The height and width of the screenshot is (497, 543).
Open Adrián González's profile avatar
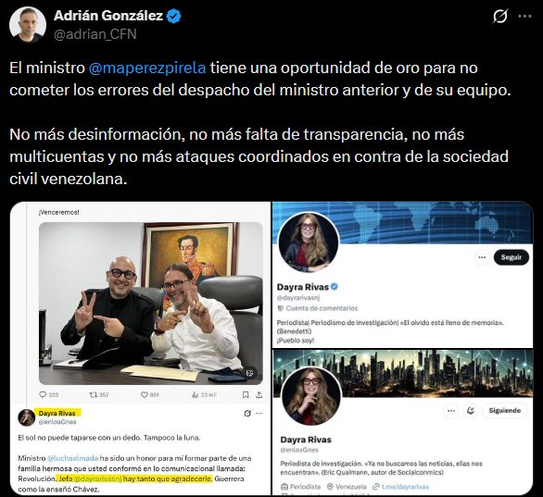click(28, 25)
